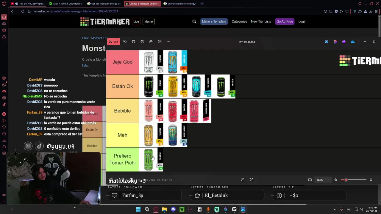The width and height of the screenshot is (381, 214).
Task: Open GX Corner gamepad icon in Opera sidebar
Action: 4,23
